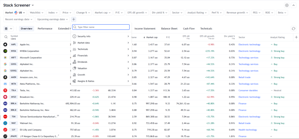Open the Price filter dropdown
Screen dimensions: 299x139
point(67,13)
